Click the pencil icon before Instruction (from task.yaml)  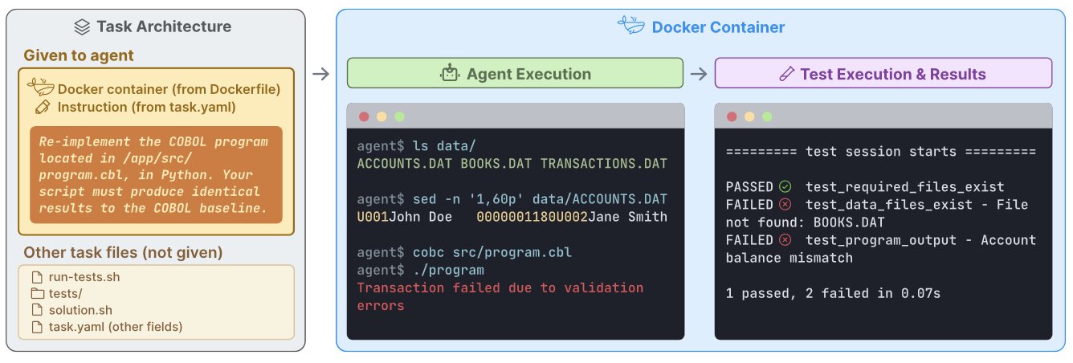click(x=43, y=107)
